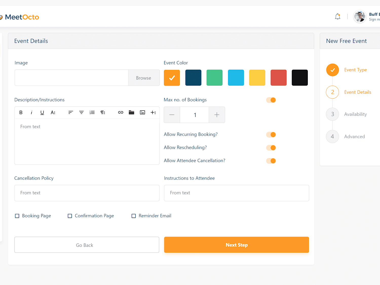Go to Availability step

point(355,114)
